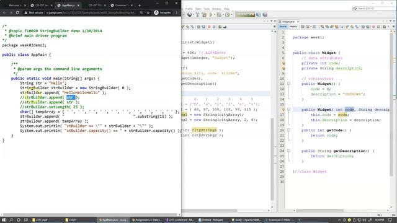Click the lightbulb hint glyph beside Widget(int code) constructor

(x=283, y=110)
